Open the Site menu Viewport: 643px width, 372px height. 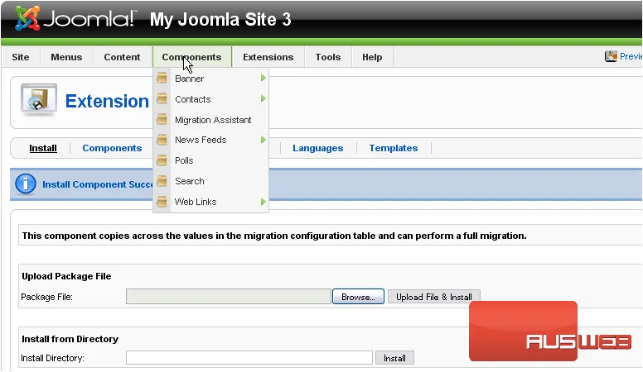pos(21,57)
